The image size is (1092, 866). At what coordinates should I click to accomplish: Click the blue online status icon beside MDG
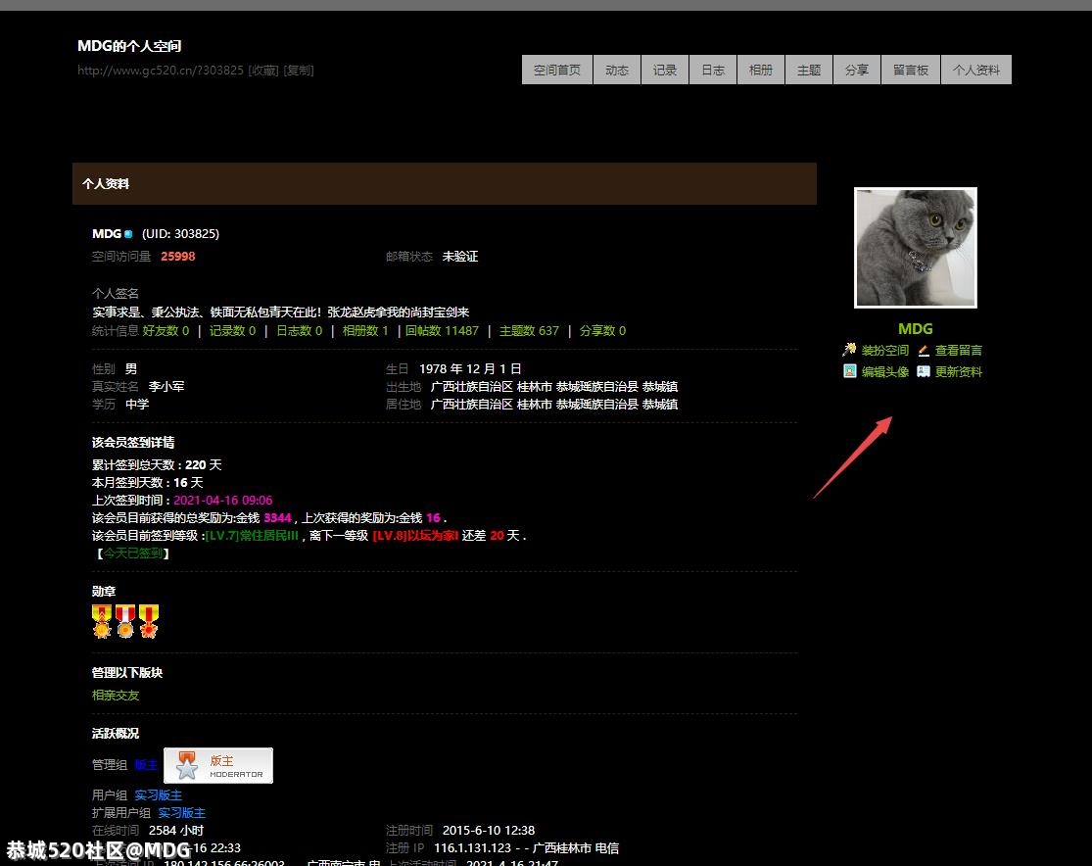(128, 234)
